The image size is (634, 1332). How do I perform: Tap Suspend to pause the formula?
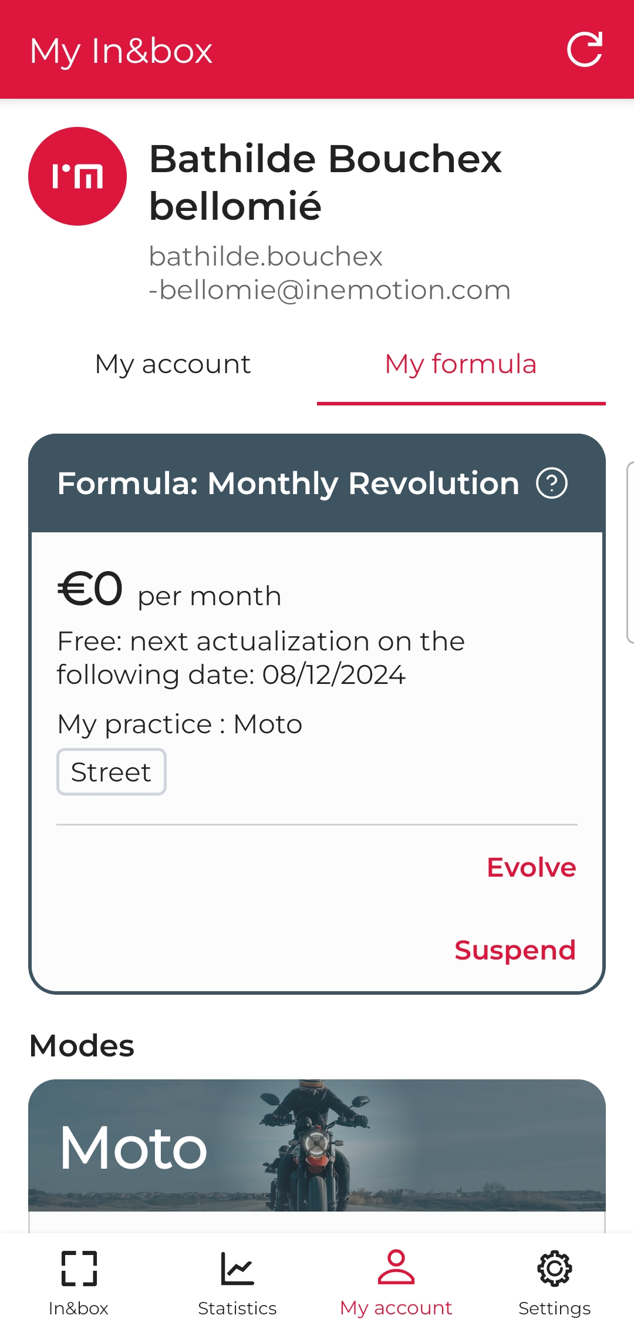[515, 950]
